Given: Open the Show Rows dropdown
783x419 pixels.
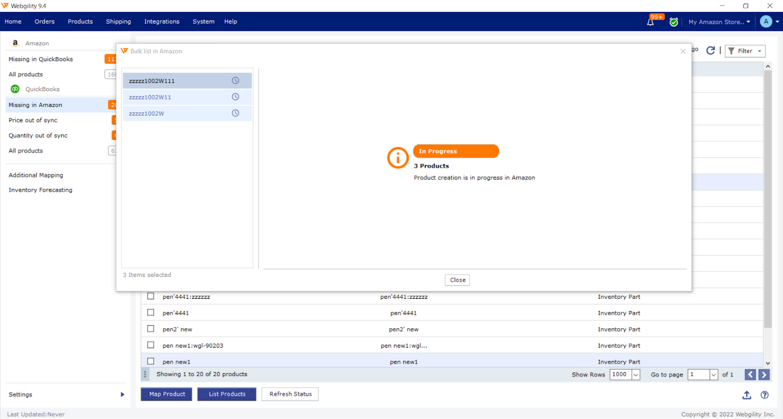Looking at the screenshot, I should 636,375.
